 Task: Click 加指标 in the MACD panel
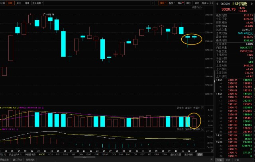[x=188, y=129]
